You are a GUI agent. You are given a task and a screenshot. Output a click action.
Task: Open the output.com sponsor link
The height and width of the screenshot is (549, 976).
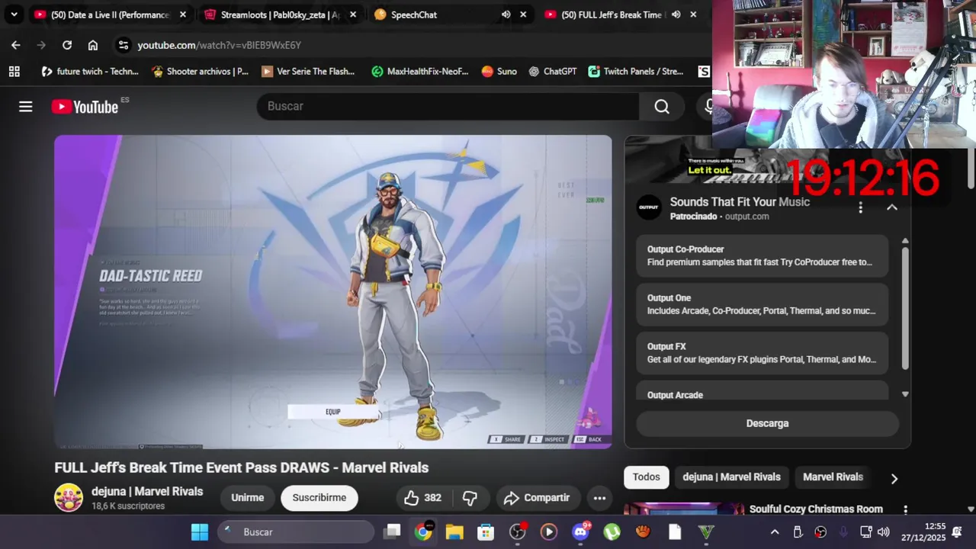tap(746, 217)
